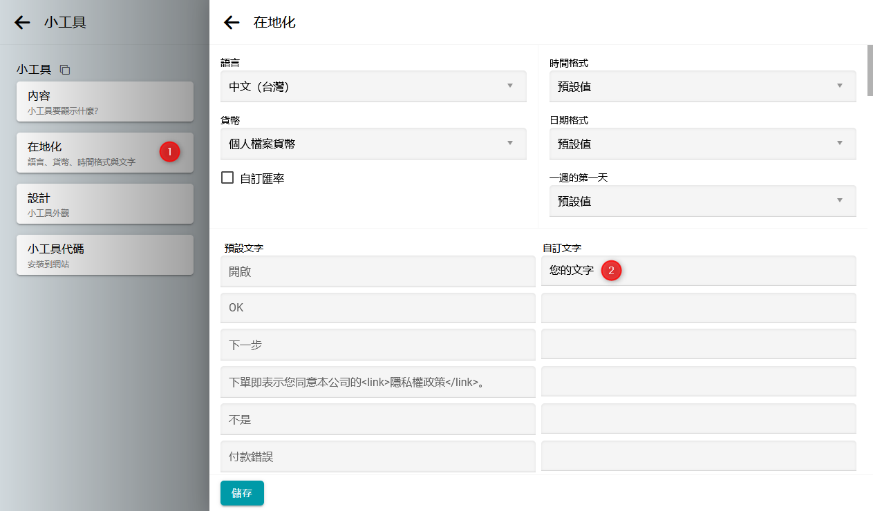Click the back arrow beside 小工具
873x511 pixels.
[22, 22]
